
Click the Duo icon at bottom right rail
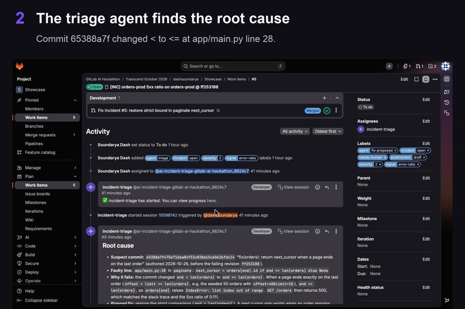(447, 300)
